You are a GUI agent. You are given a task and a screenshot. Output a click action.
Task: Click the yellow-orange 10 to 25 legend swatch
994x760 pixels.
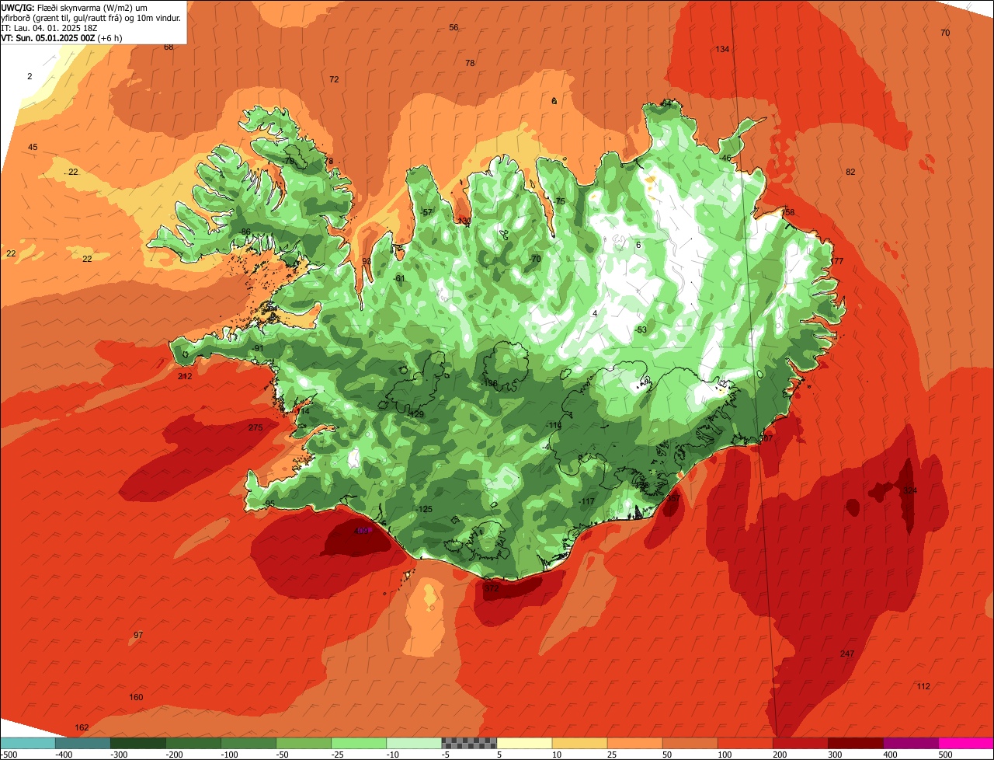point(579,744)
